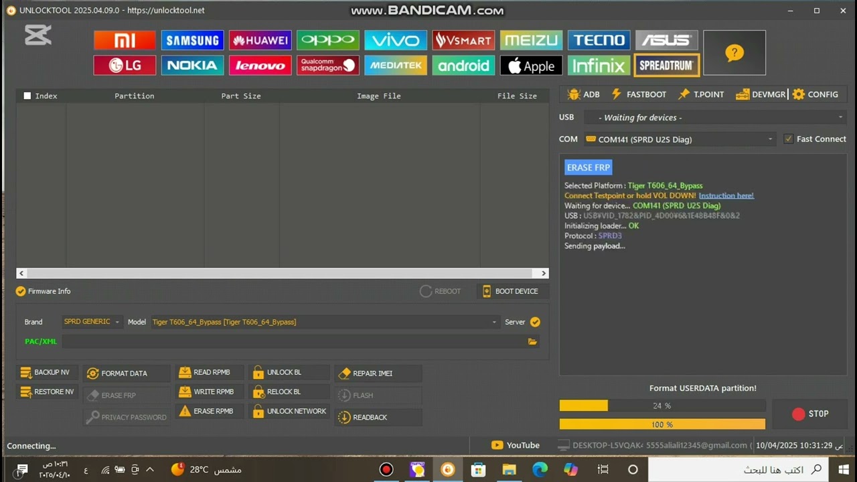
Task: Toggle the Index select-all checkbox
Action: pyautogui.click(x=27, y=96)
